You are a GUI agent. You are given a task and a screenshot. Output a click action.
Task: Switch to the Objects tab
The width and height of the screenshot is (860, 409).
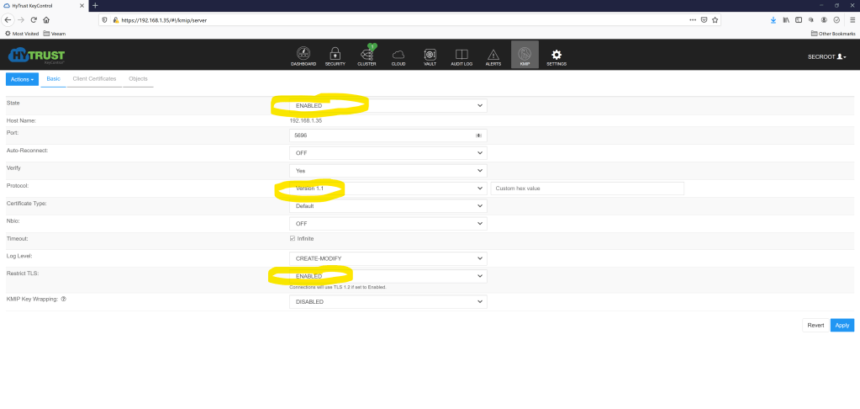(x=138, y=79)
